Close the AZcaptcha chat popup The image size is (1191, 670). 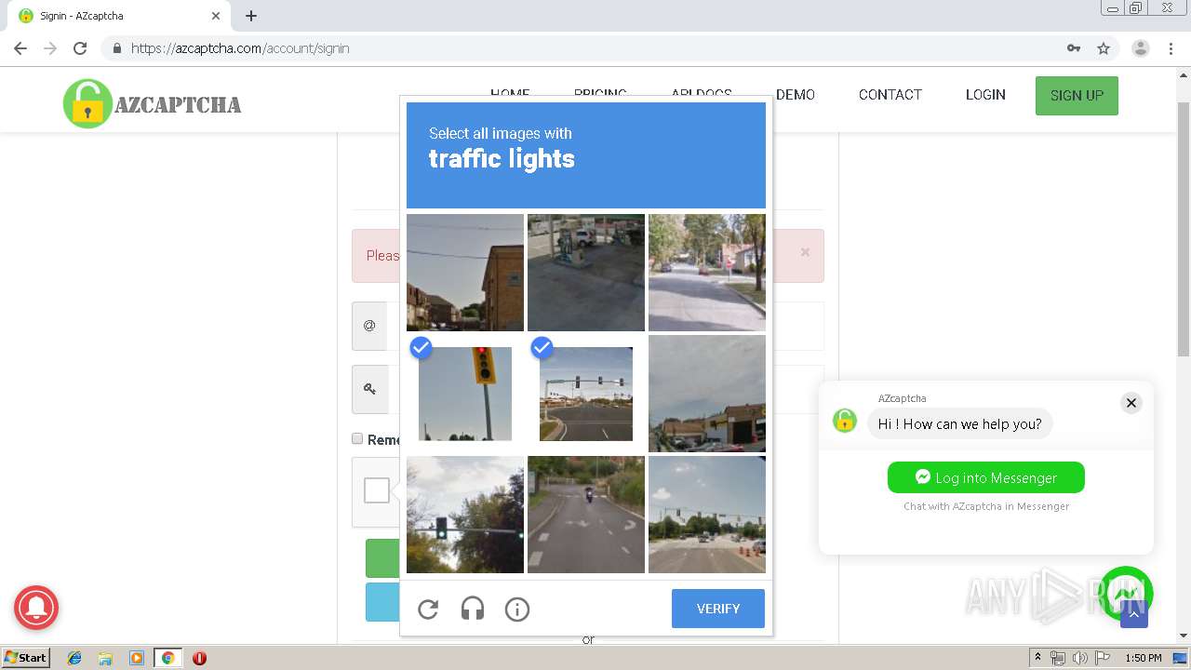tap(1131, 403)
